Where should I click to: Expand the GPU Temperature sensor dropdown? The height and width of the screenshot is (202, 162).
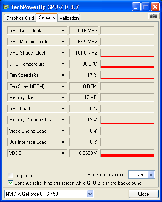63,64
